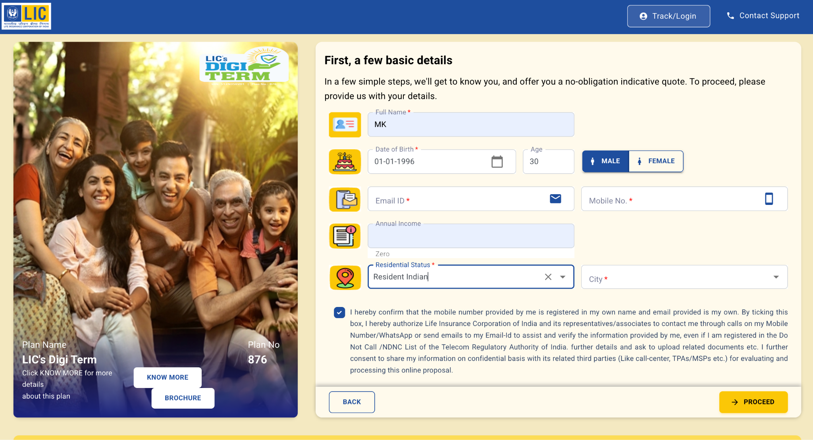Click inside the Annual Income field
Screen dimensions: 813x440
470,235
